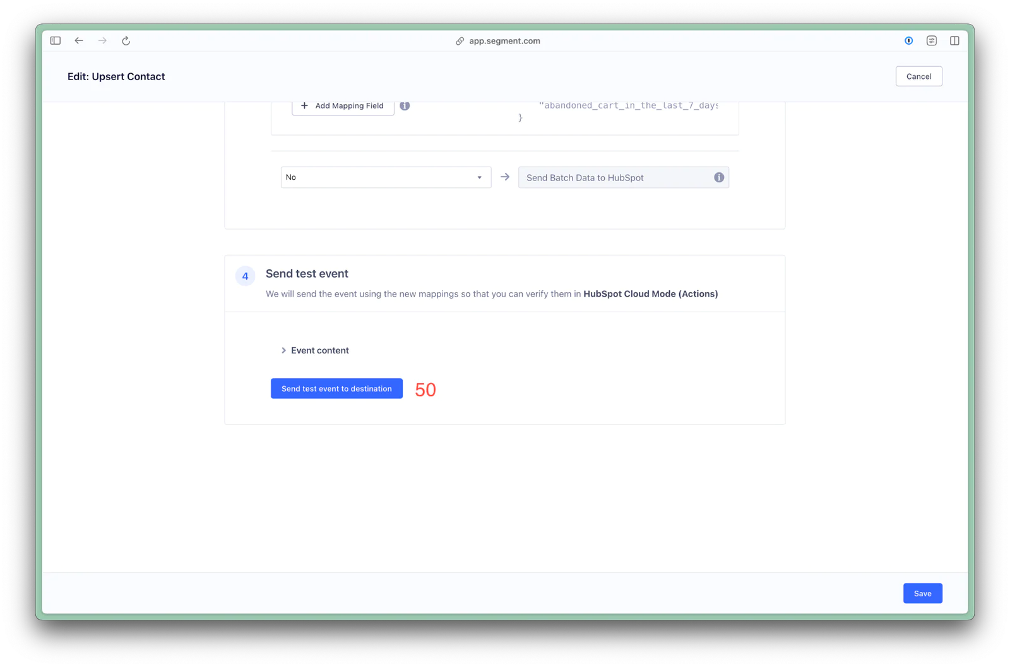The height and width of the screenshot is (667, 1010).
Task: Click info icon in Send Batch Data field
Action: [x=718, y=177]
